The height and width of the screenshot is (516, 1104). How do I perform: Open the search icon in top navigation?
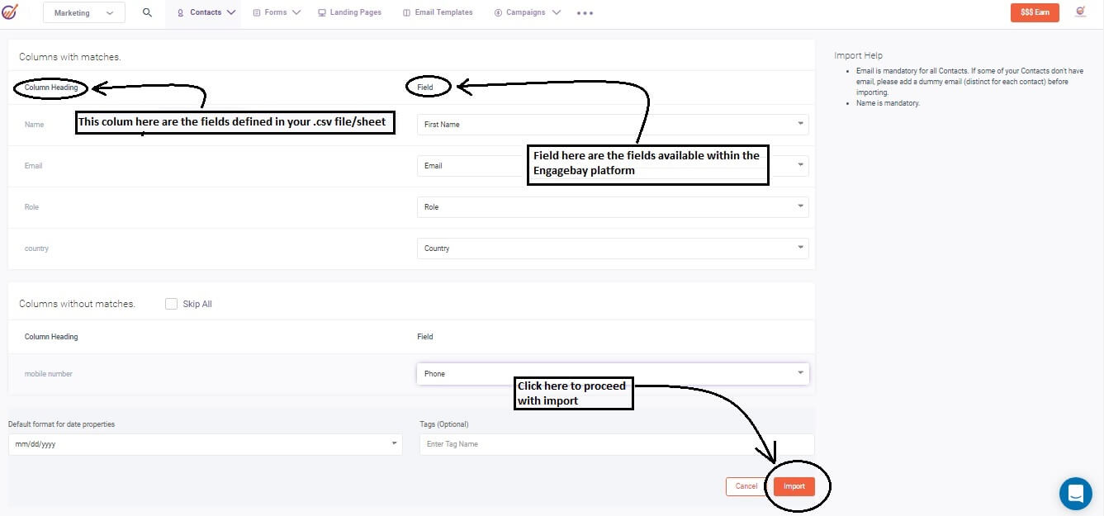(147, 12)
